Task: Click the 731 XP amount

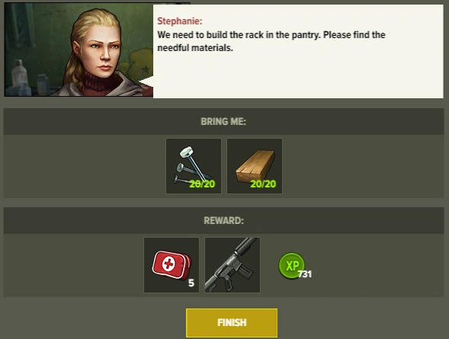Action: pyautogui.click(x=305, y=274)
